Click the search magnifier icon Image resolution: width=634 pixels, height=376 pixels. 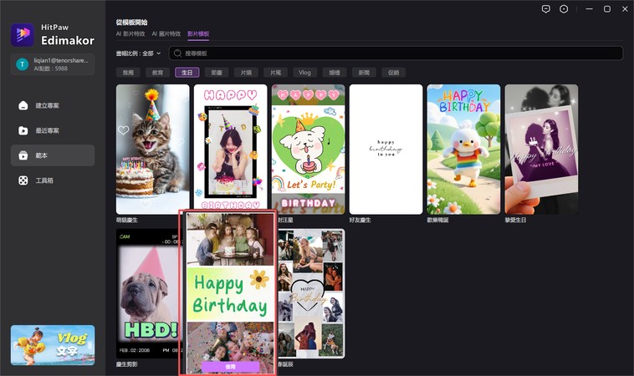pyautogui.click(x=177, y=53)
